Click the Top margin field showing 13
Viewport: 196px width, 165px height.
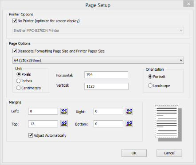[43, 124]
